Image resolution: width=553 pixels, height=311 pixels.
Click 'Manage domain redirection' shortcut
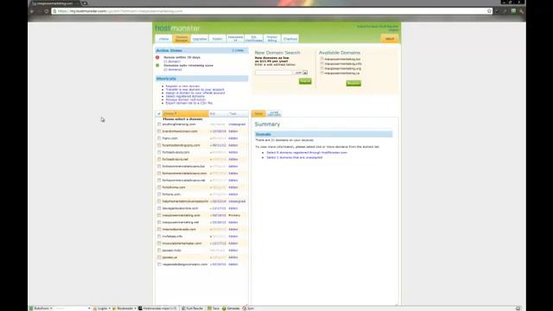(x=186, y=100)
